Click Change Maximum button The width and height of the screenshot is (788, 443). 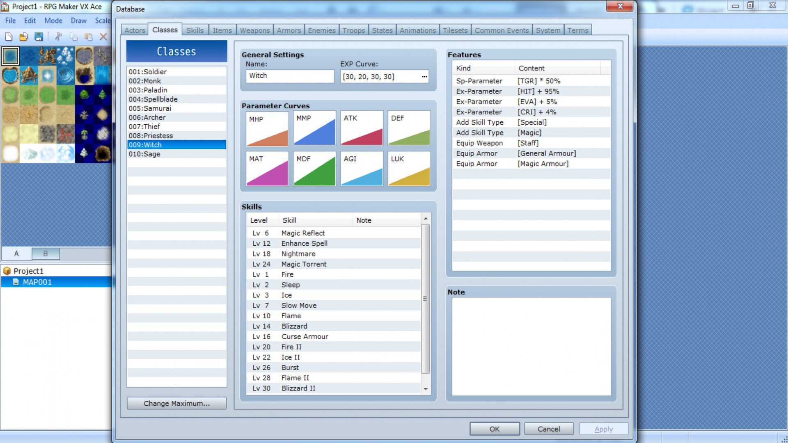coord(176,403)
